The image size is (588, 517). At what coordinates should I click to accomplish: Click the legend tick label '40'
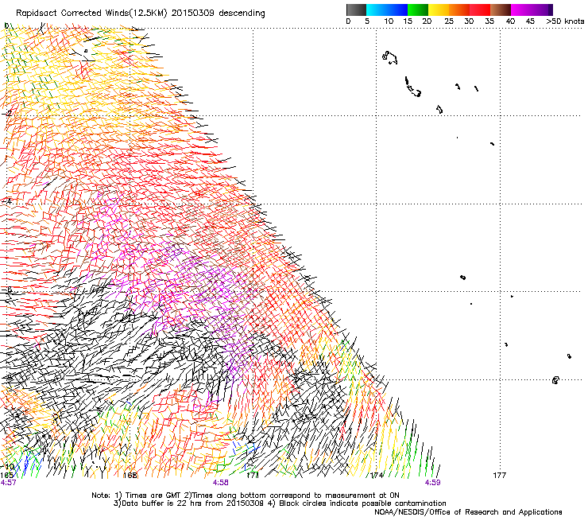tap(510, 21)
